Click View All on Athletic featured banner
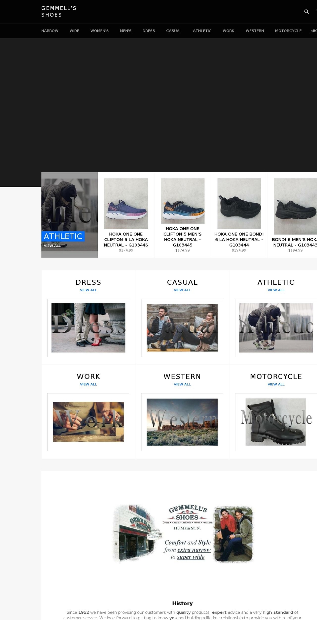 point(52,246)
